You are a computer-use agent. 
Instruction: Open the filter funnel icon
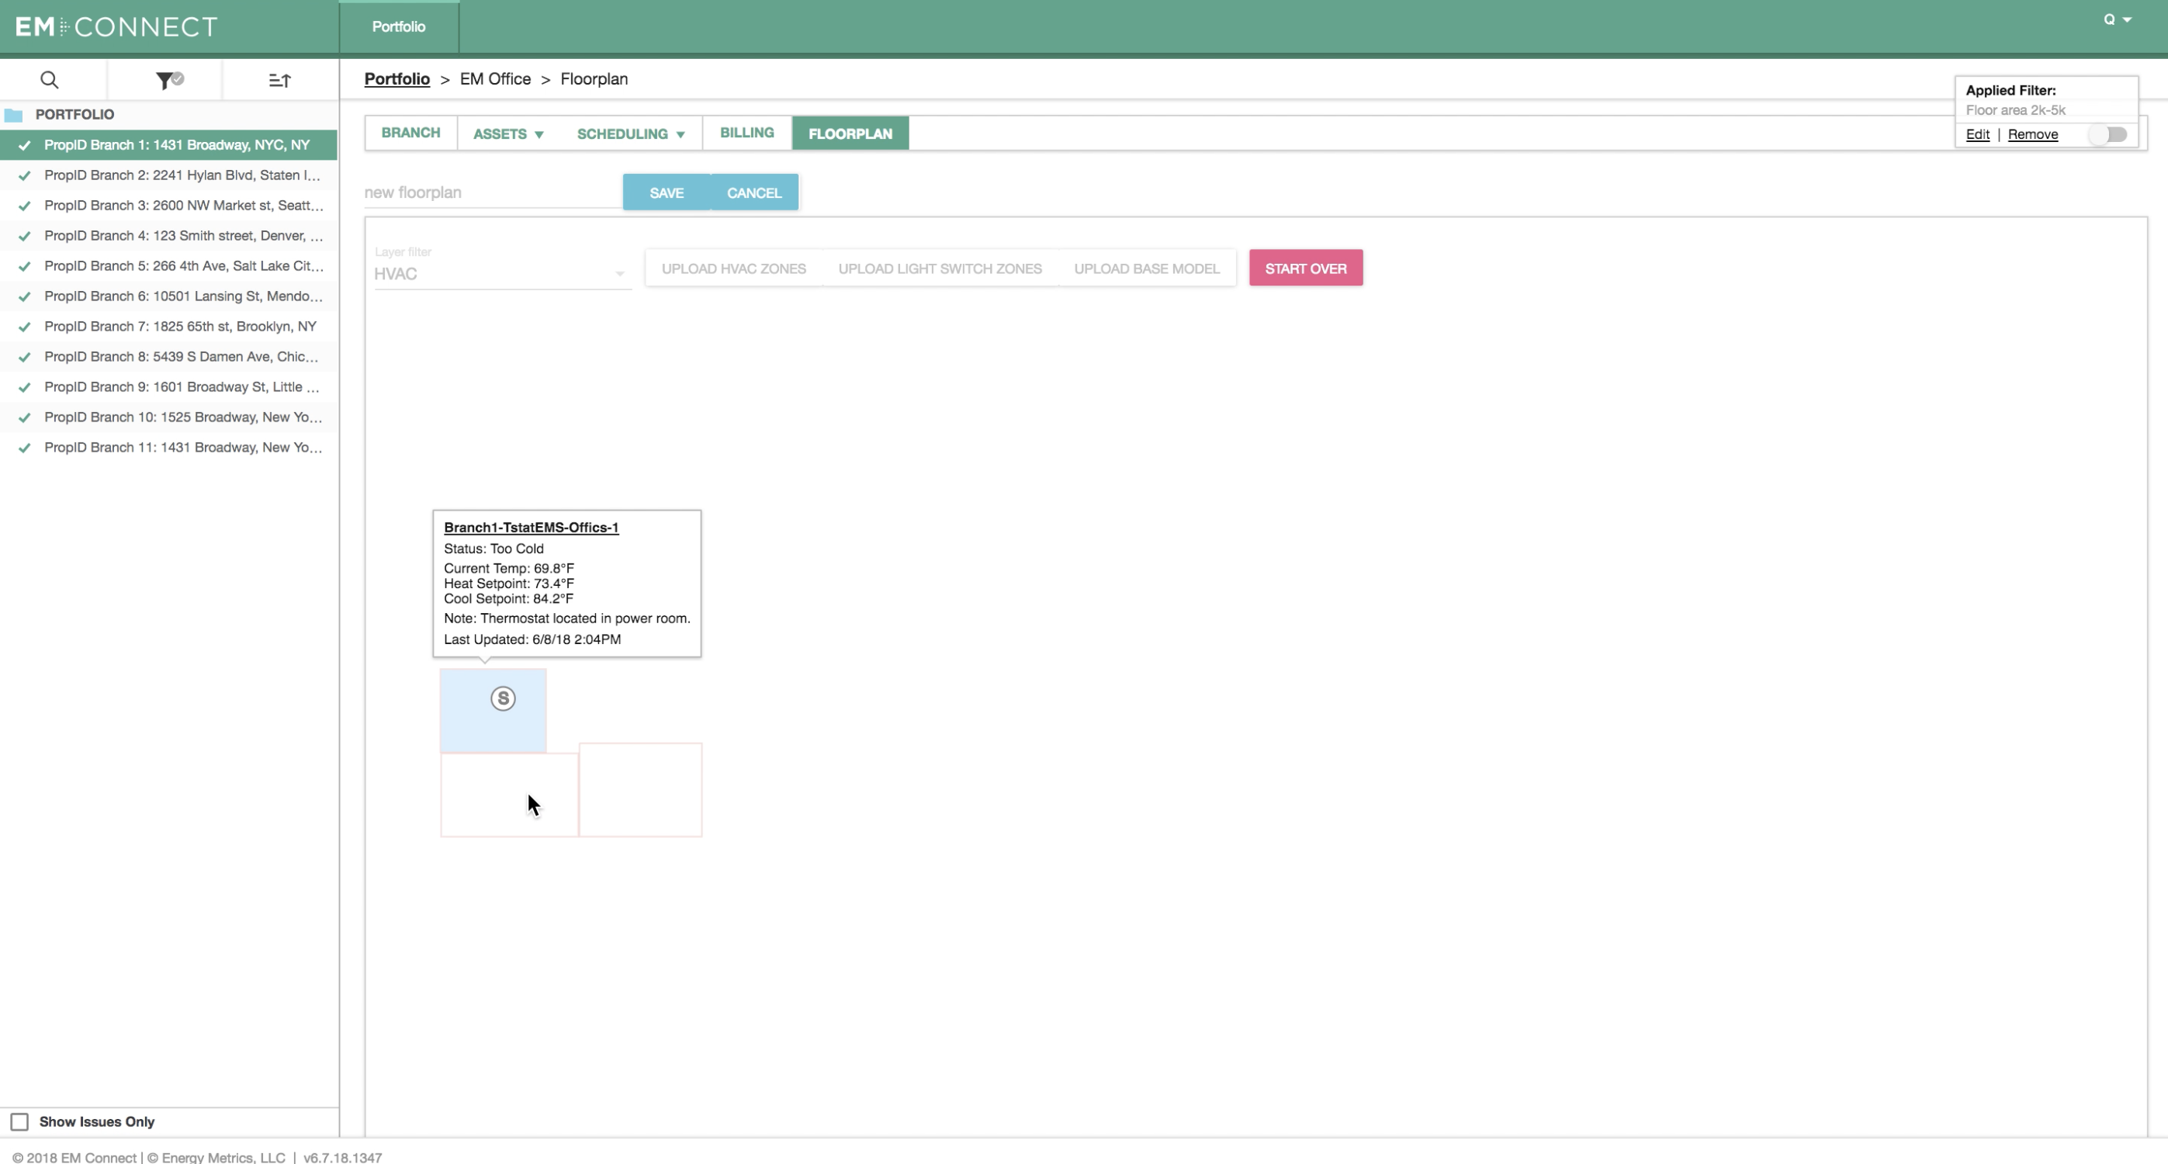pyautogui.click(x=169, y=80)
